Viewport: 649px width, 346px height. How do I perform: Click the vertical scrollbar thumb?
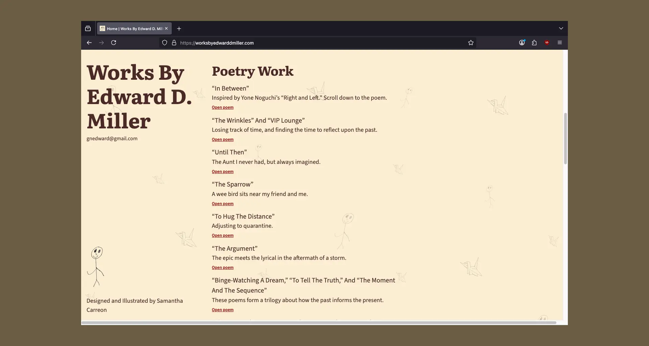565,139
